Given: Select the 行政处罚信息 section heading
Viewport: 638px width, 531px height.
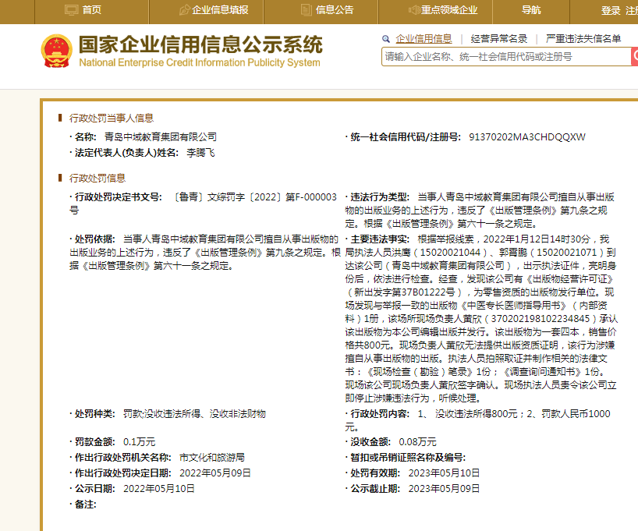Looking at the screenshot, I should tap(97, 178).
